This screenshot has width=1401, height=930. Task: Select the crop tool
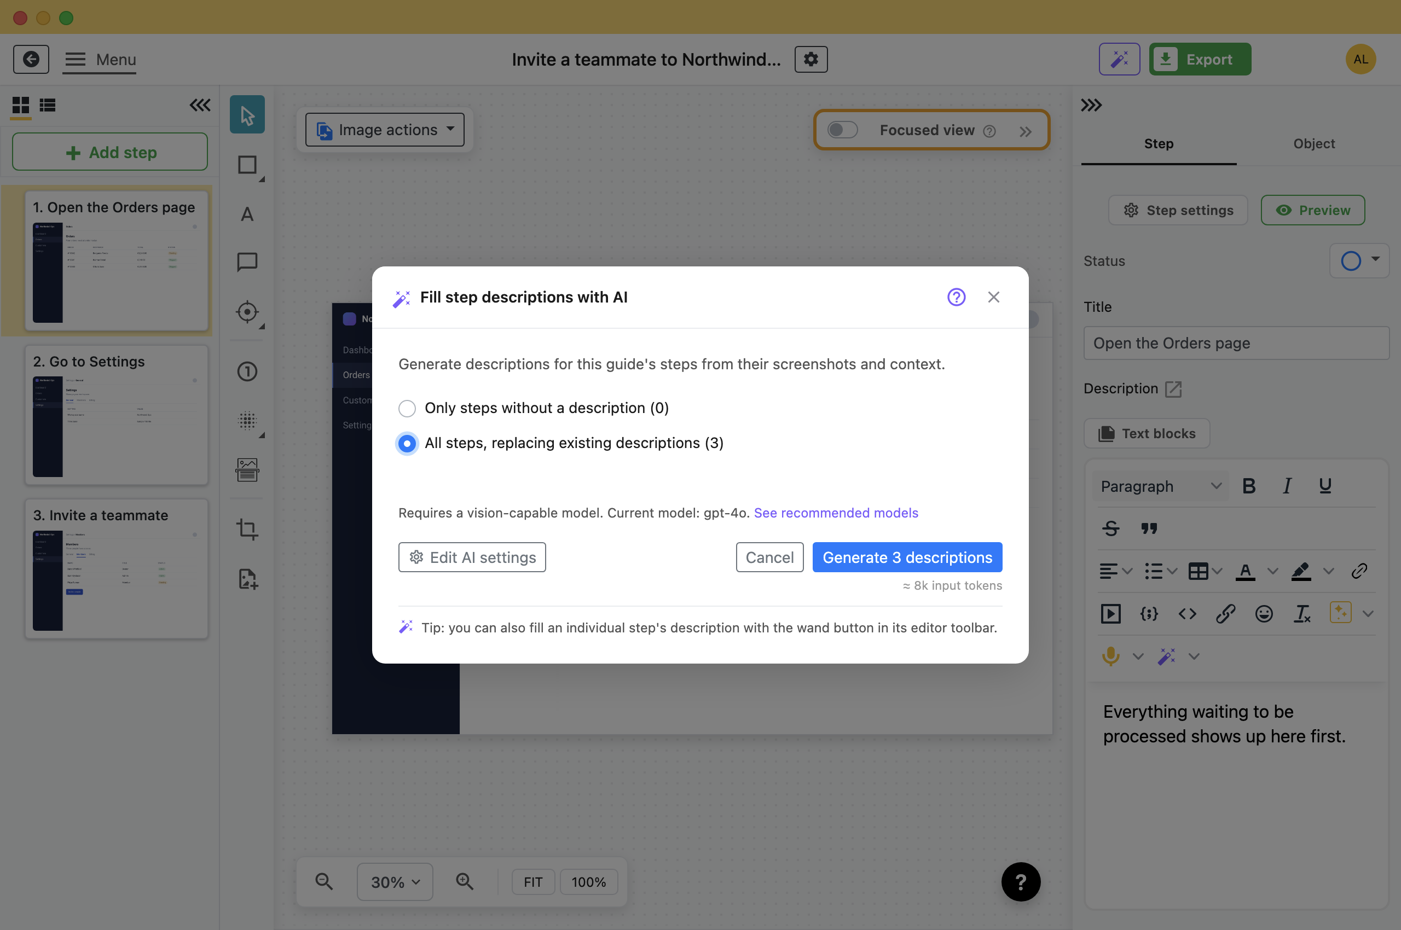pyautogui.click(x=247, y=529)
